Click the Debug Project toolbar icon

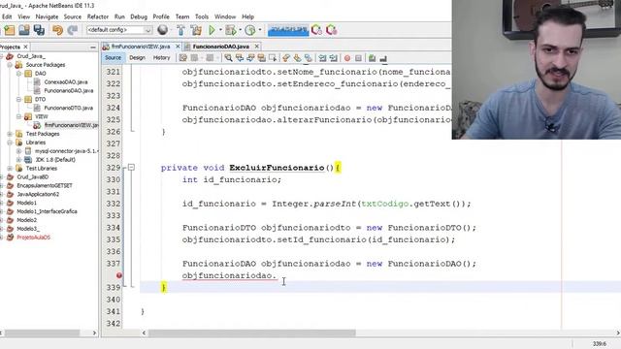(x=230, y=30)
